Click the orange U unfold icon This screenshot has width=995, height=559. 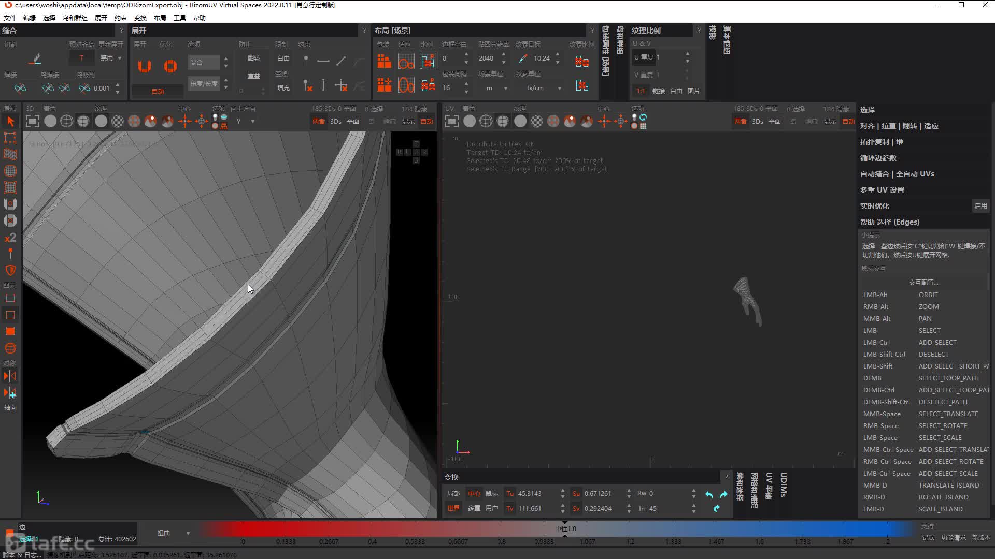point(145,66)
